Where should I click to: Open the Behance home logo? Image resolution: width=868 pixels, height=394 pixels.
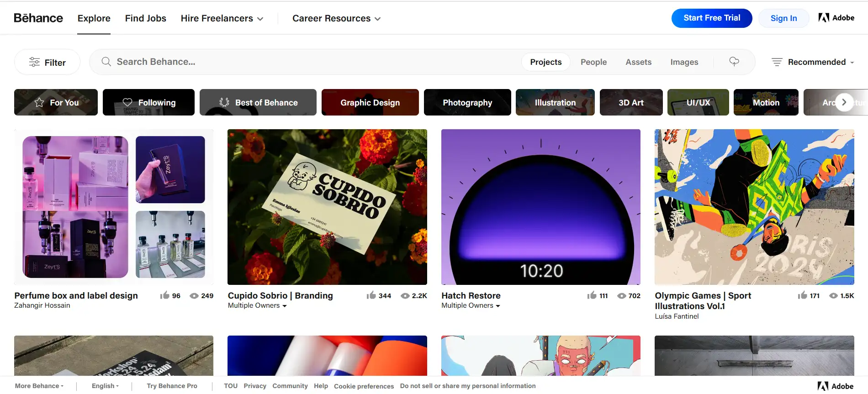click(x=38, y=18)
